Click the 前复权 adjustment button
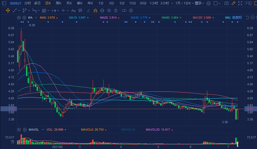 237,18
